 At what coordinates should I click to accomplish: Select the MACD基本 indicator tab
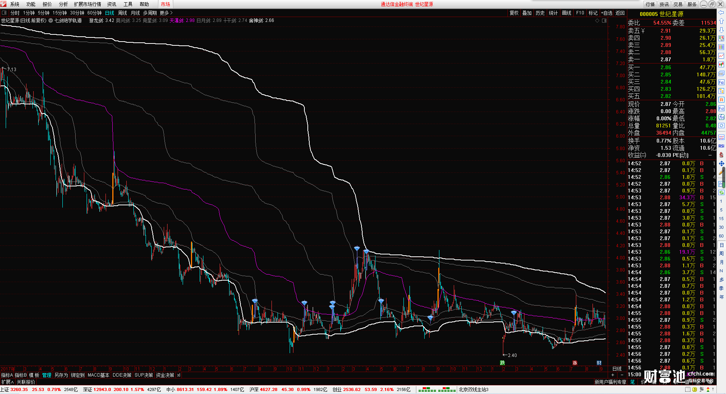pyautogui.click(x=98, y=375)
